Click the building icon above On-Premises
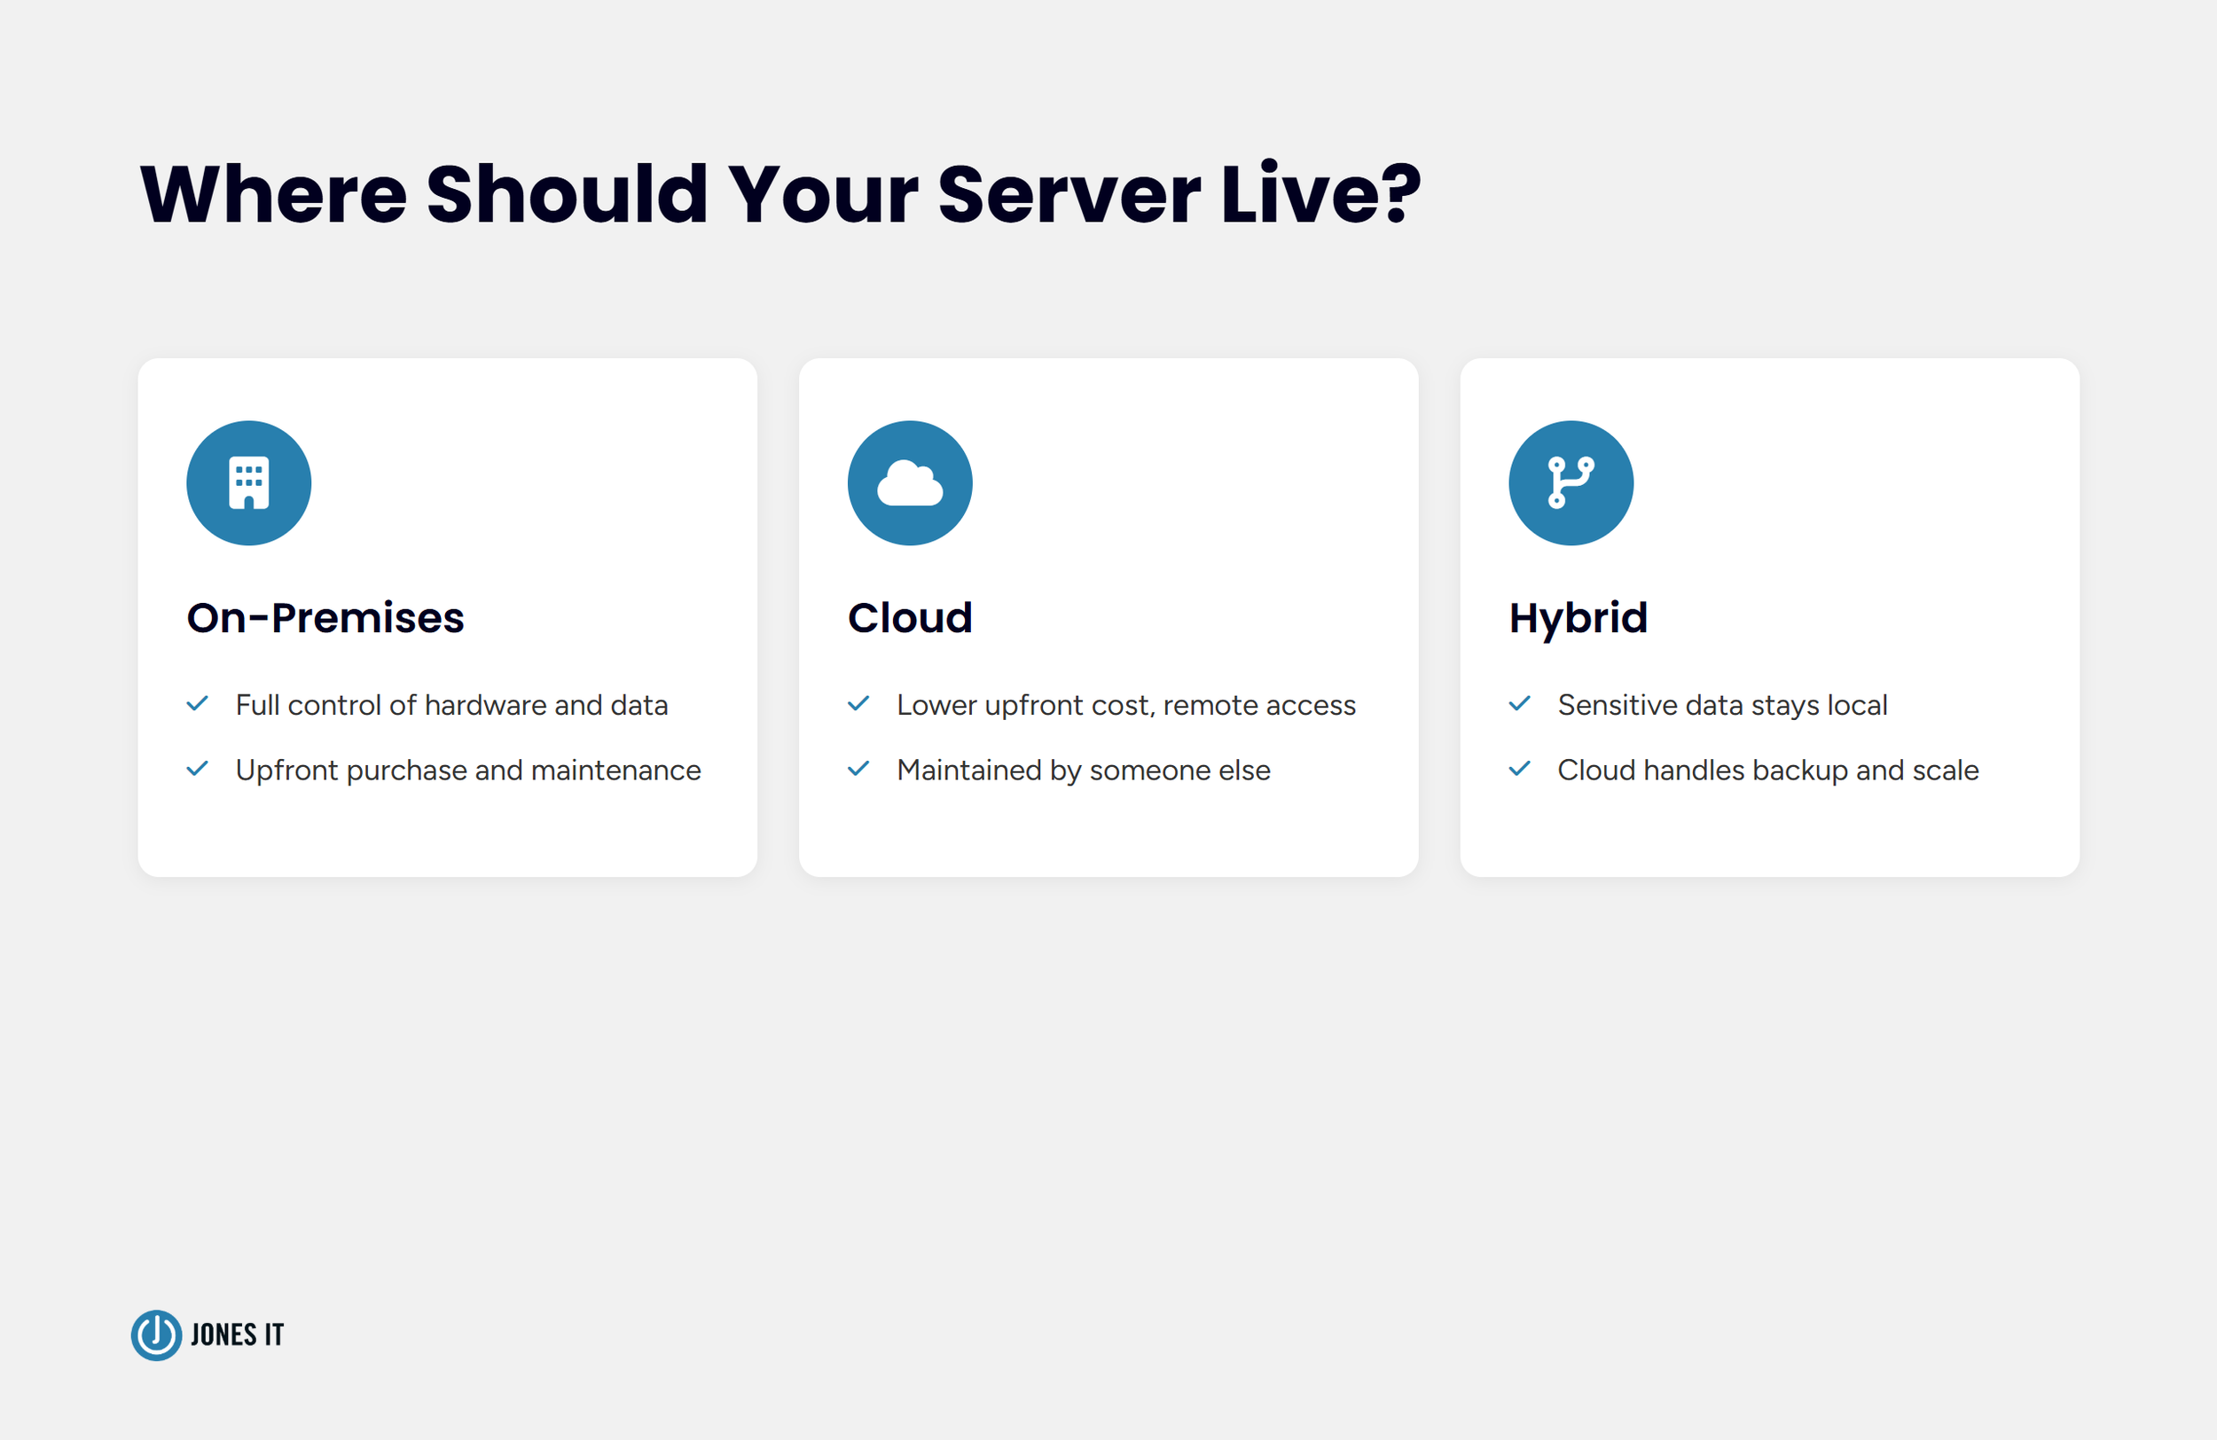This screenshot has height=1440, width=2217. coord(248,482)
